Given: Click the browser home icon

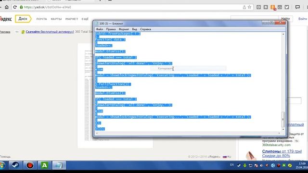Looking at the screenshot, I should coord(7,7).
